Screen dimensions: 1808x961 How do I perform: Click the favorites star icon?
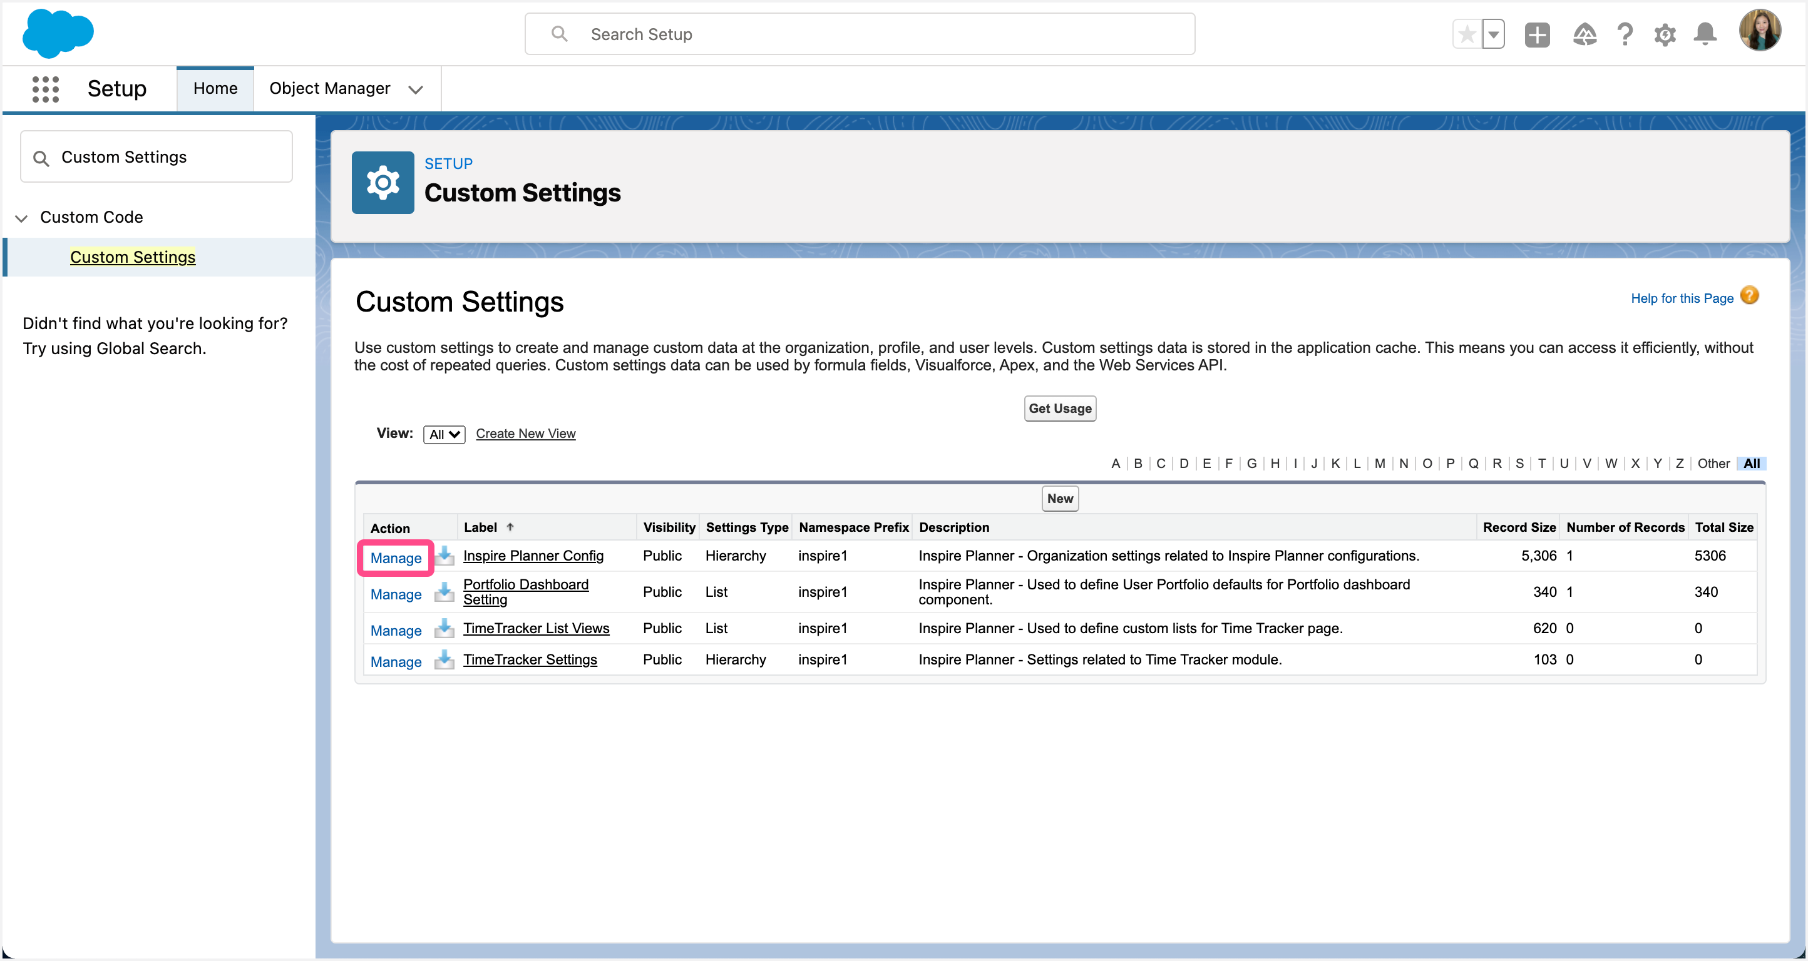tap(1466, 34)
